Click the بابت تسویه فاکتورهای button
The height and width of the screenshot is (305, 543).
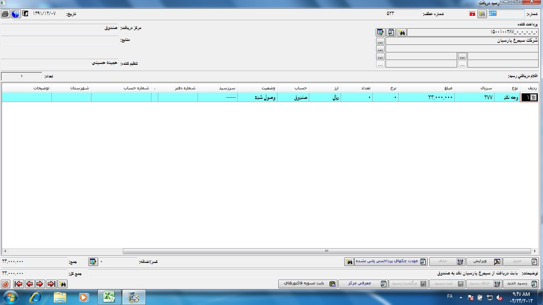(308, 284)
